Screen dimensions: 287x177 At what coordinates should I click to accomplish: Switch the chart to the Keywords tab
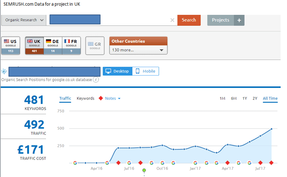86,99
